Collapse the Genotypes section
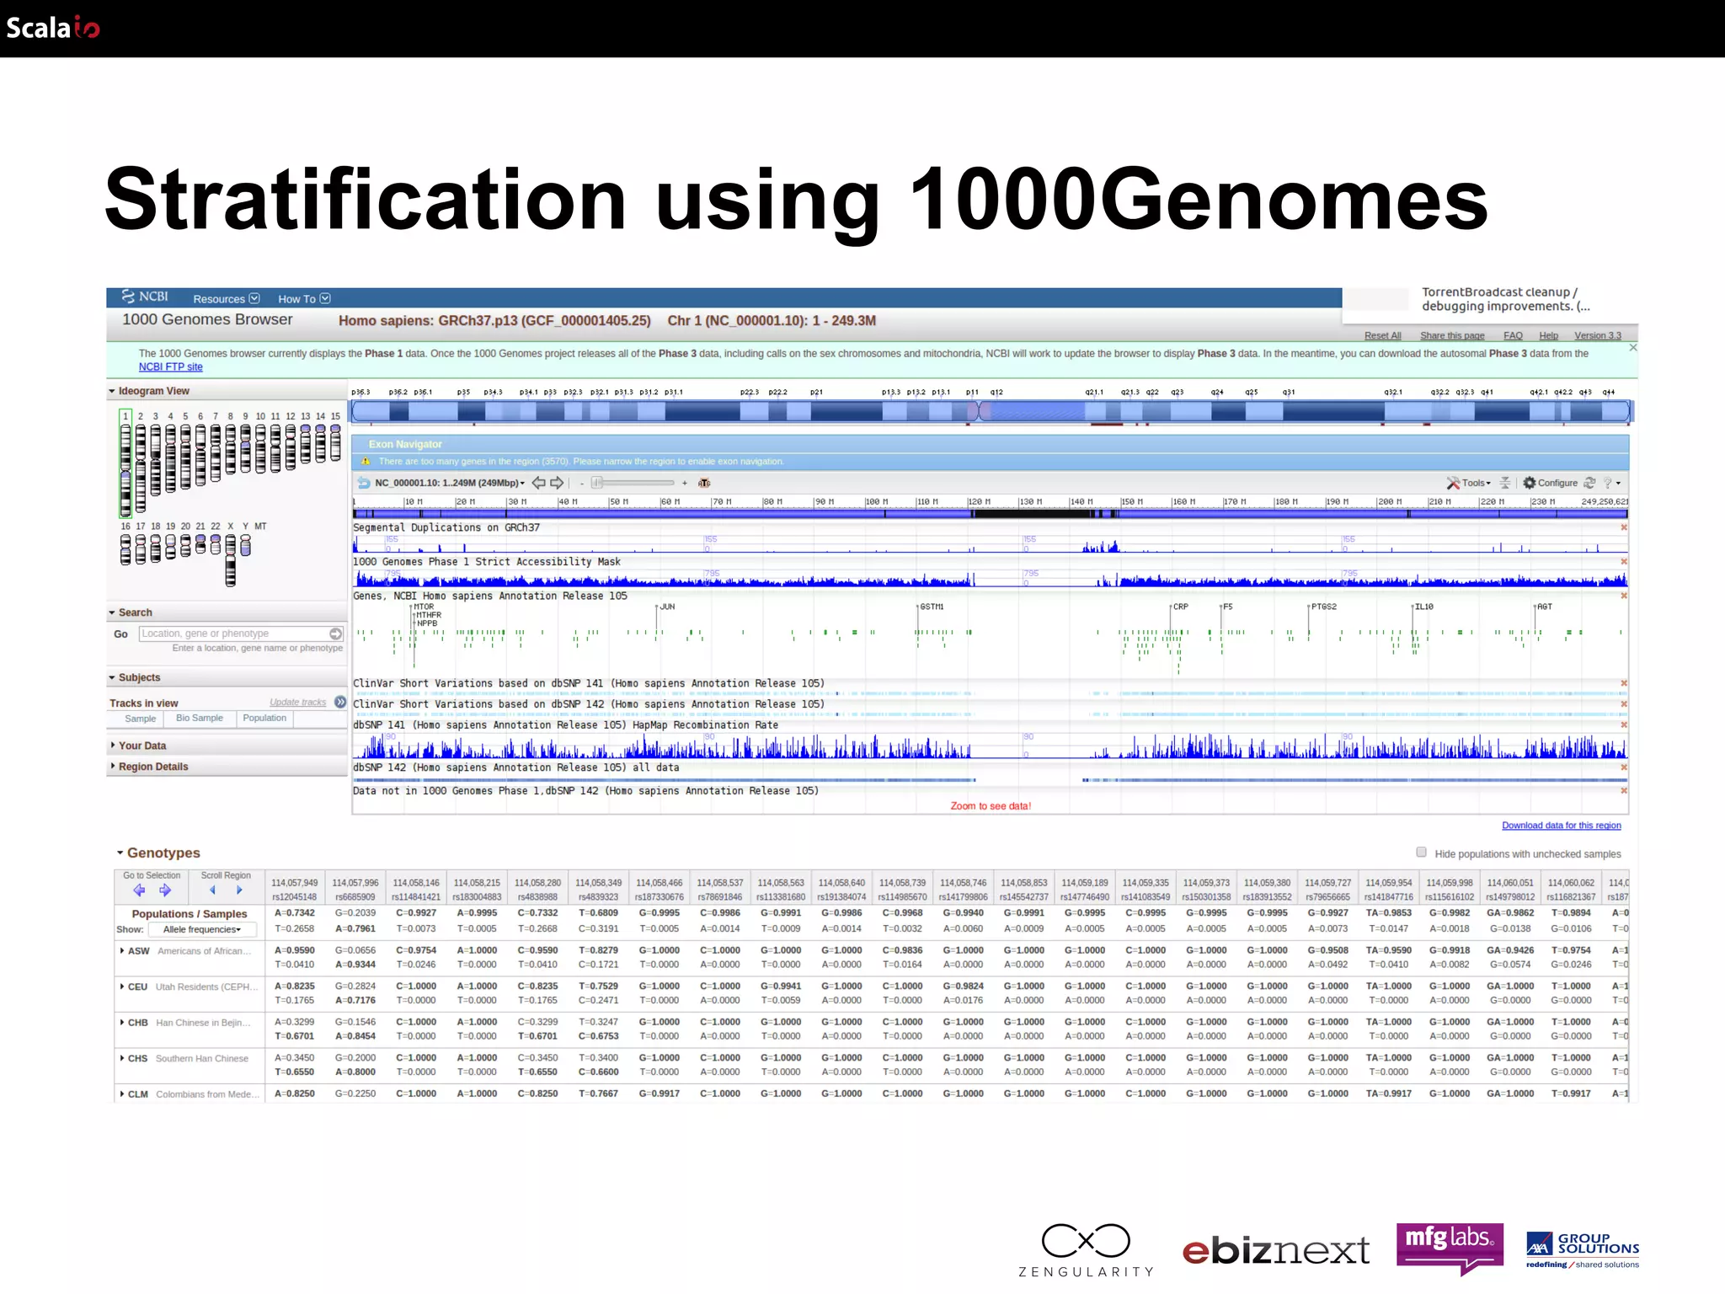Image resolution: width=1725 pixels, height=1294 pixels. click(x=120, y=853)
